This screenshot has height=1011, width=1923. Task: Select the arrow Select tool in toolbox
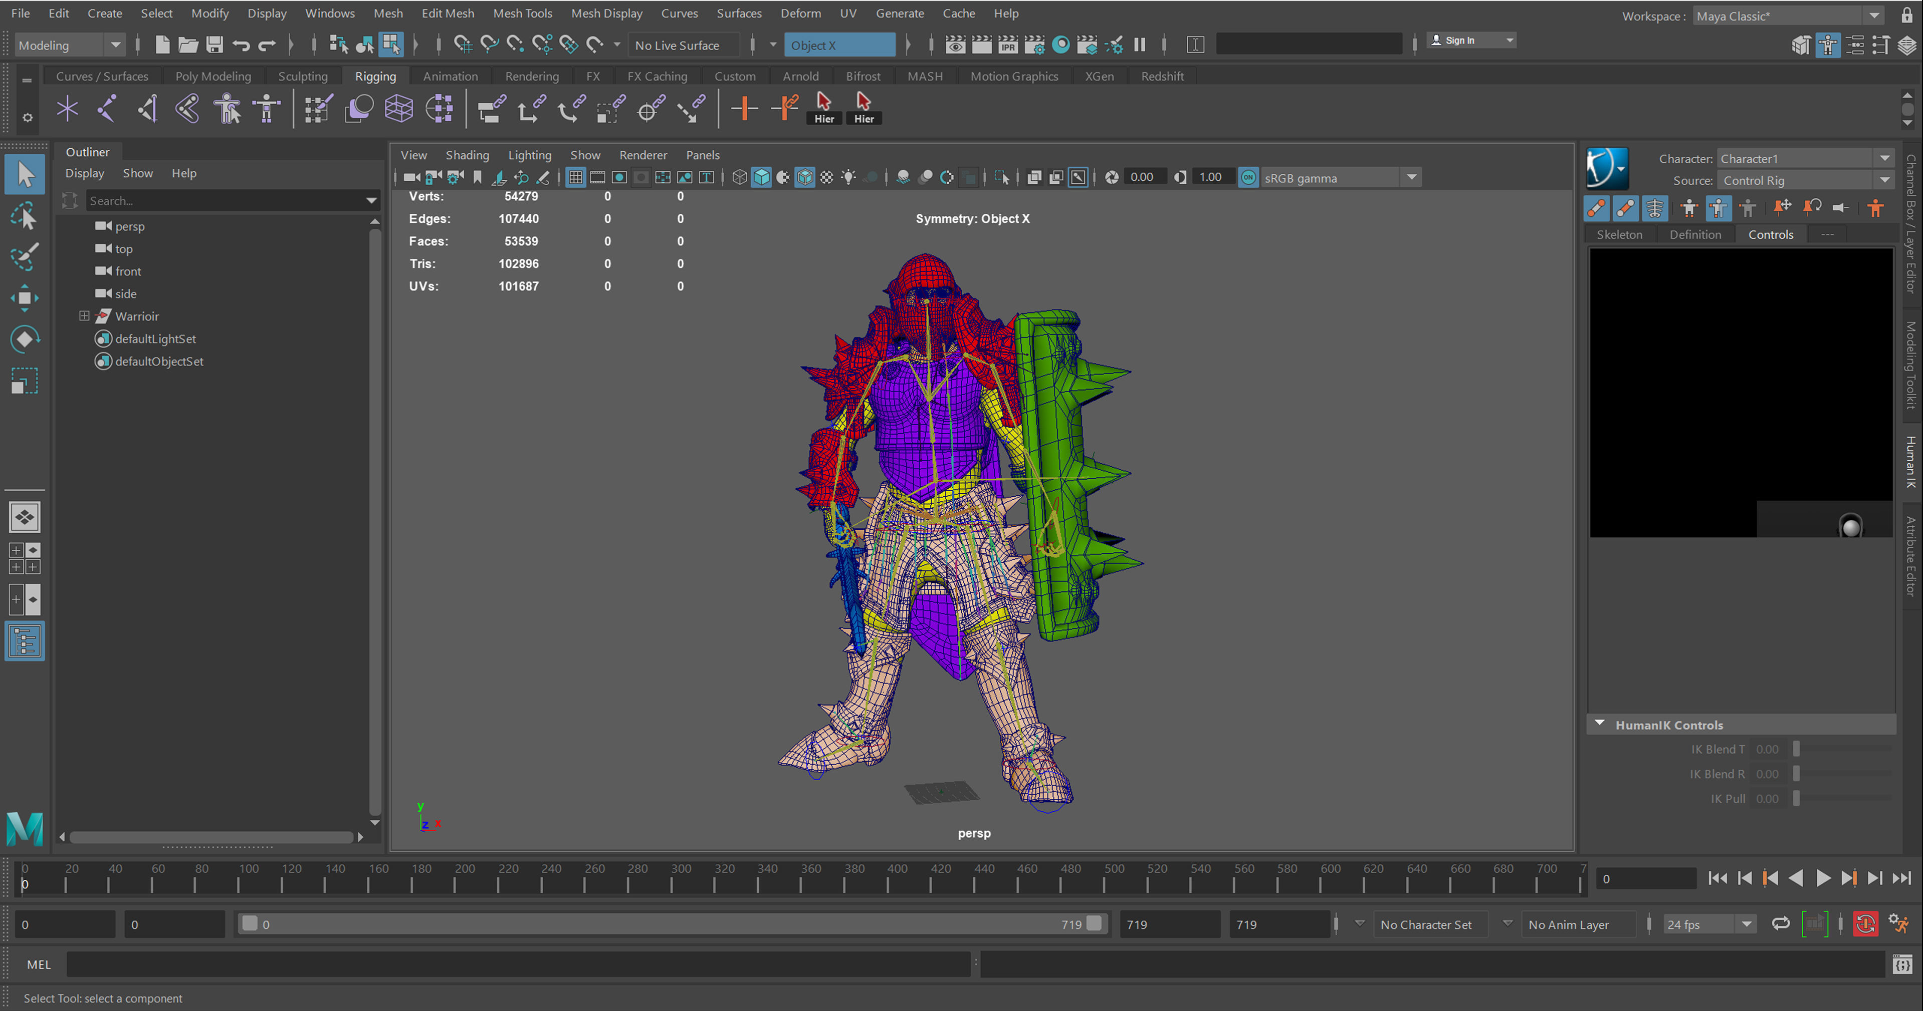[25, 175]
